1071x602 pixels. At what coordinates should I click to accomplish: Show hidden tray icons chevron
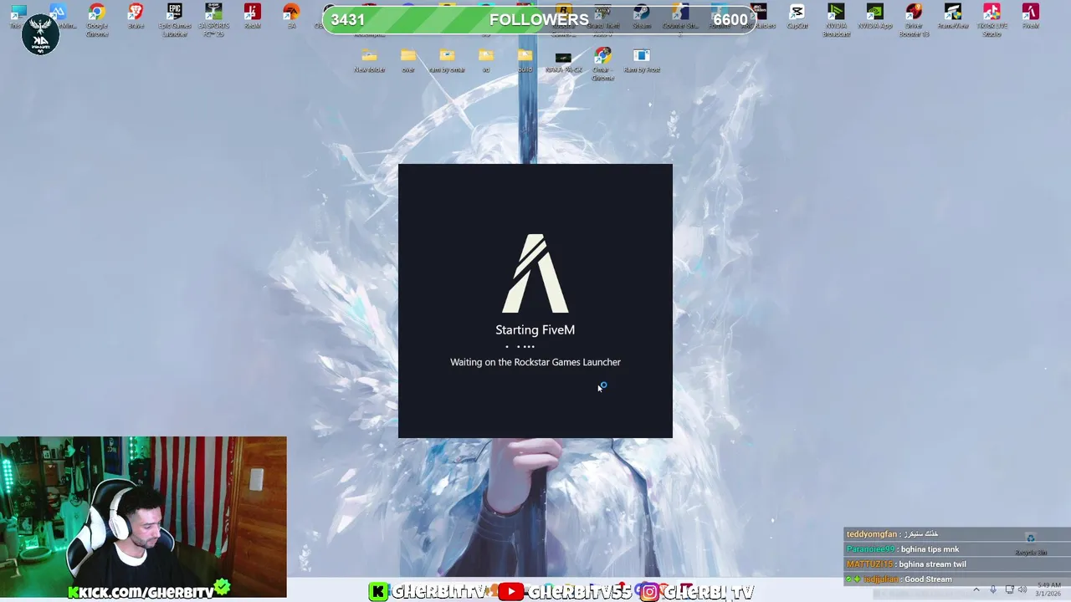[976, 590]
